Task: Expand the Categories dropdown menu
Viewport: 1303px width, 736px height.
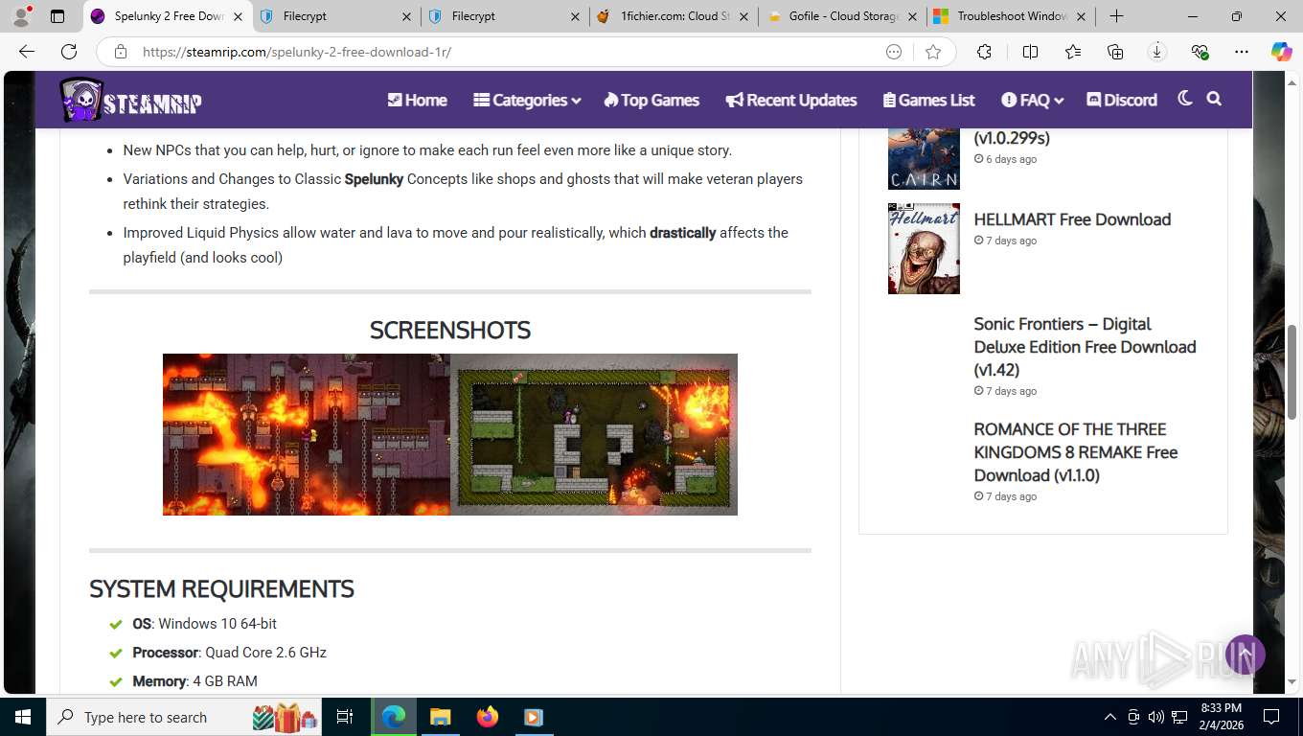Action: [x=527, y=100]
